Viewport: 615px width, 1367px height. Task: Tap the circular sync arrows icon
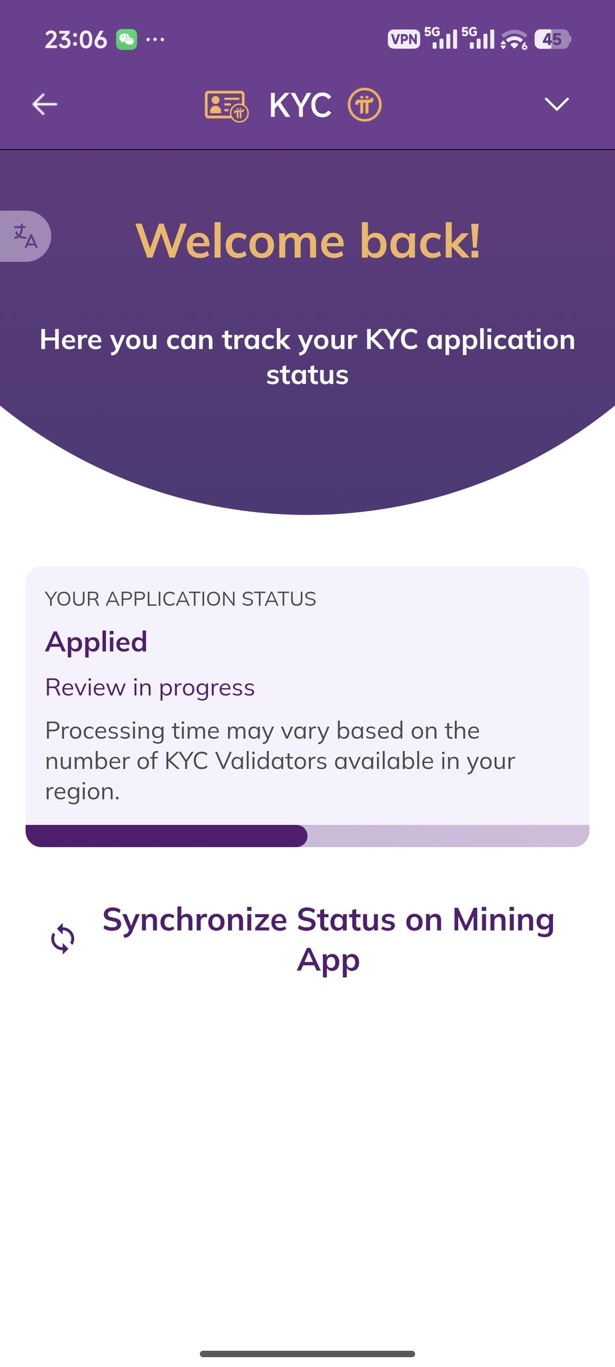pyautogui.click(x=63, y=938)
